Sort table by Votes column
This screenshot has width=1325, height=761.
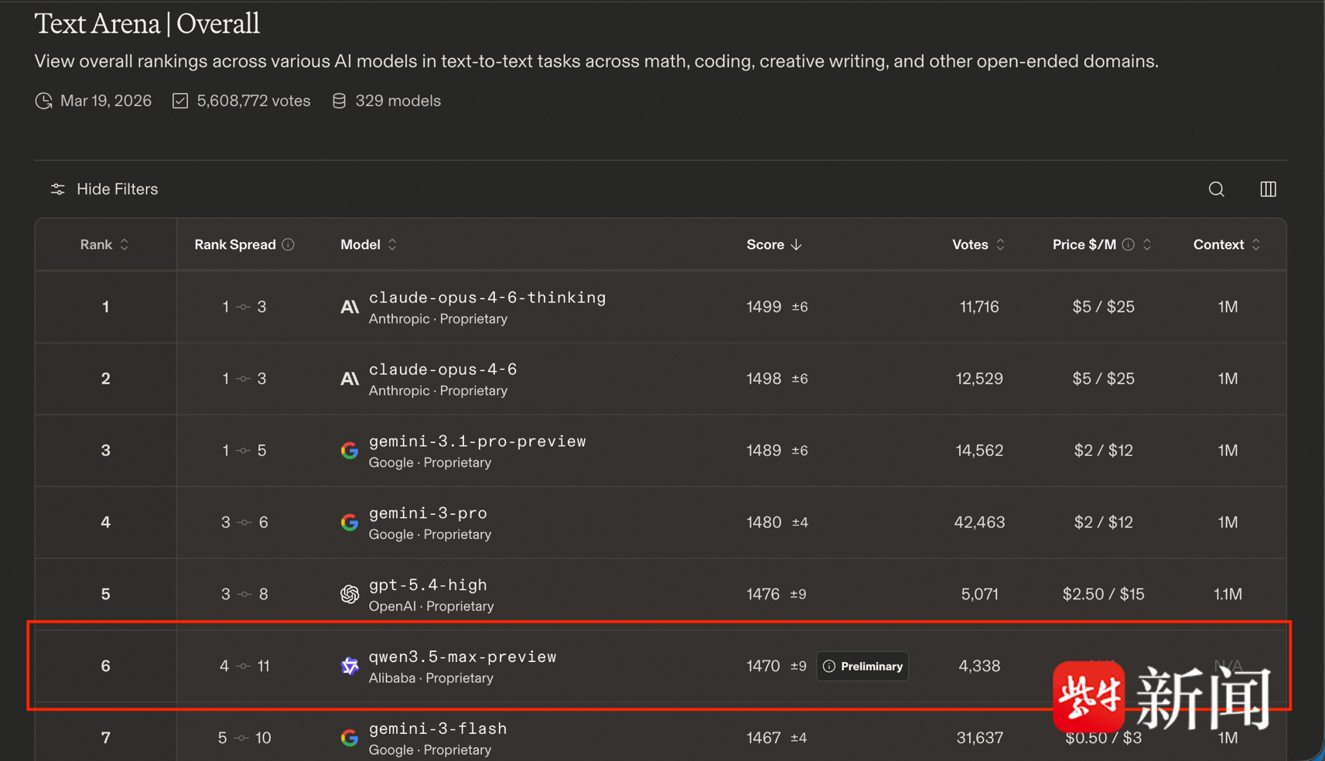978,244
